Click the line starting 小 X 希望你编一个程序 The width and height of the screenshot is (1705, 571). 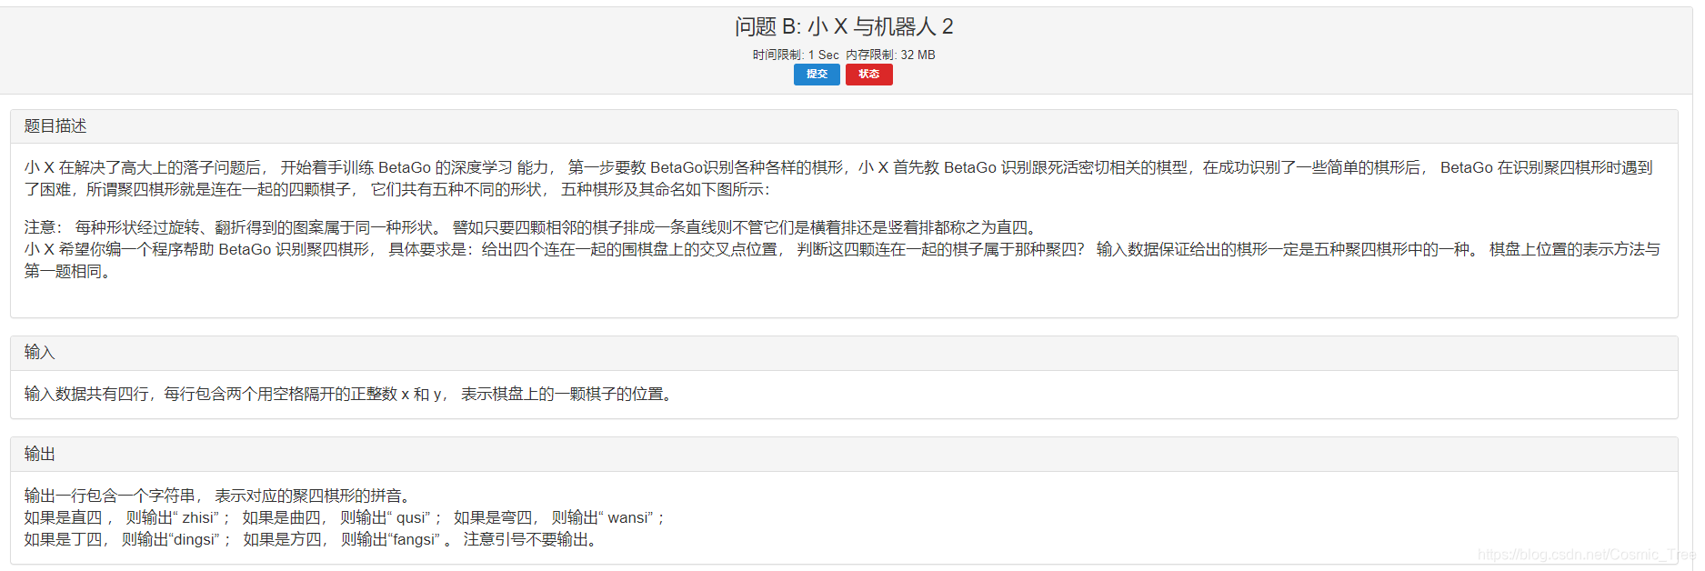pyautogui.click(x=842, y=249)
